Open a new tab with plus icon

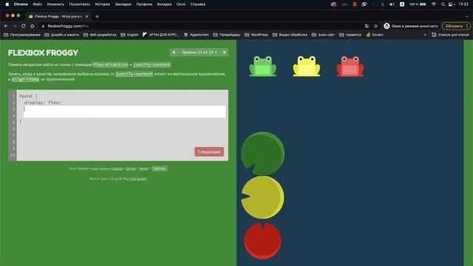point(97,16)
